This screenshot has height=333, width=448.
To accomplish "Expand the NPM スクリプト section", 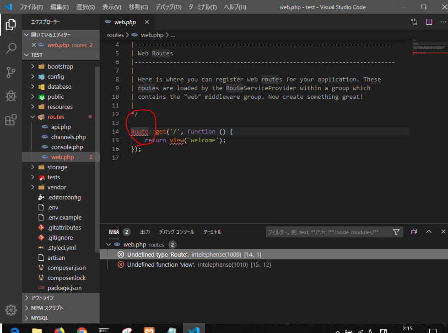I will 60,307.
